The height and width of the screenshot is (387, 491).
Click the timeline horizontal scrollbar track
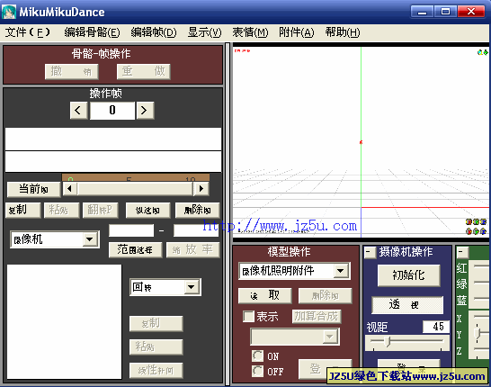coord(135,189)
